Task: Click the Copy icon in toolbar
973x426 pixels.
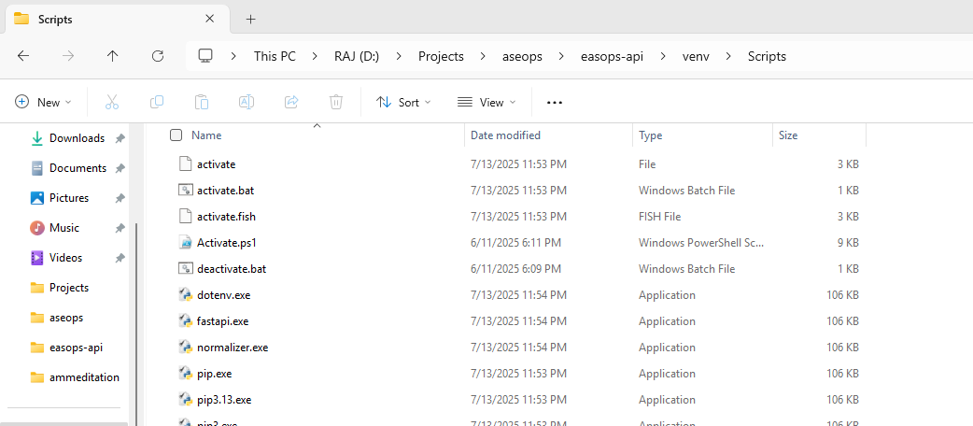Action: (x=157, y=102)
